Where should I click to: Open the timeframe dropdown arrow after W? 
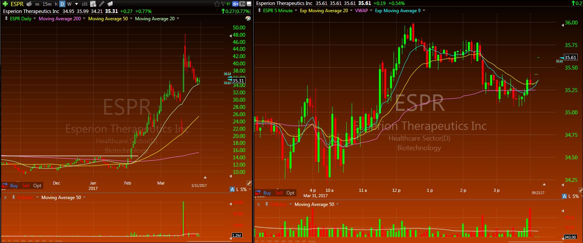click(77, 4)
